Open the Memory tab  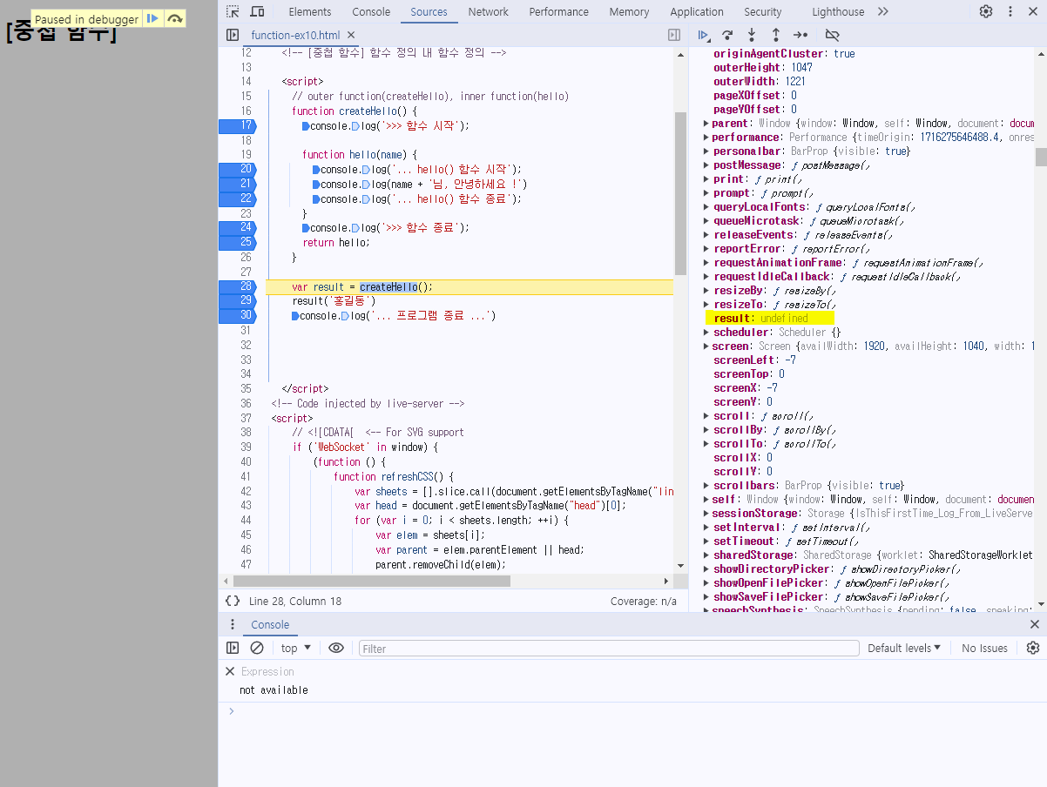click(x=629, y=11)
